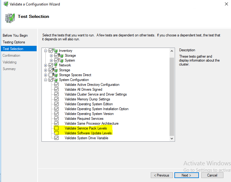Select Validate Operating System Version text
Screen dimensions: 231x182
pos(89,114)
